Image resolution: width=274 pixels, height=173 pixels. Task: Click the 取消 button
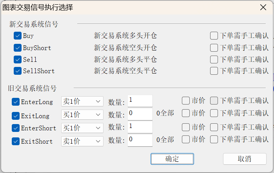[245, 159]
